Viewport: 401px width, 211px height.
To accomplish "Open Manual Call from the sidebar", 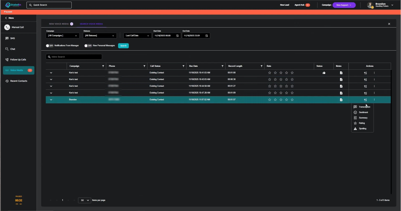I will coord(17,27).
